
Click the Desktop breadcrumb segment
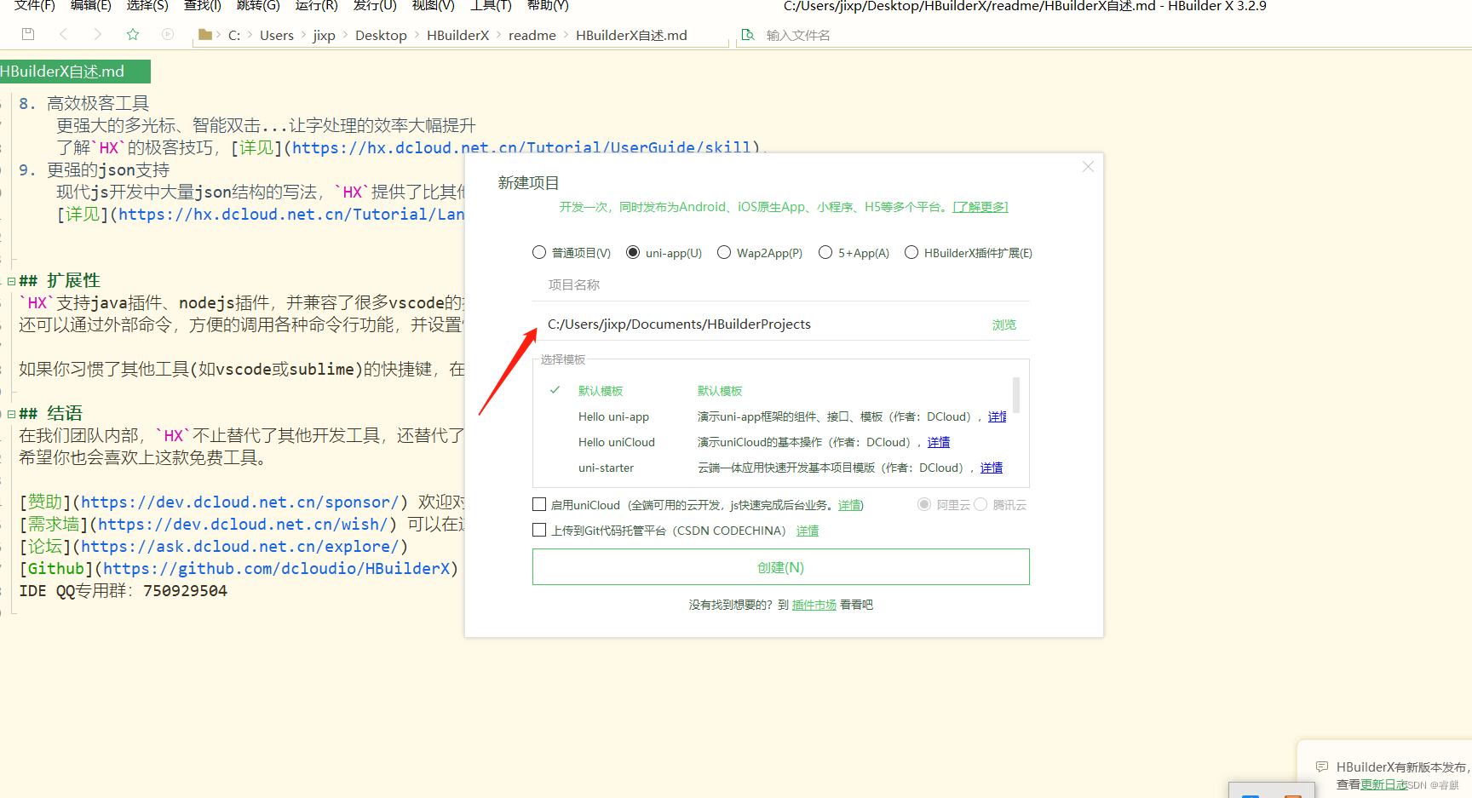coord(381,35)
